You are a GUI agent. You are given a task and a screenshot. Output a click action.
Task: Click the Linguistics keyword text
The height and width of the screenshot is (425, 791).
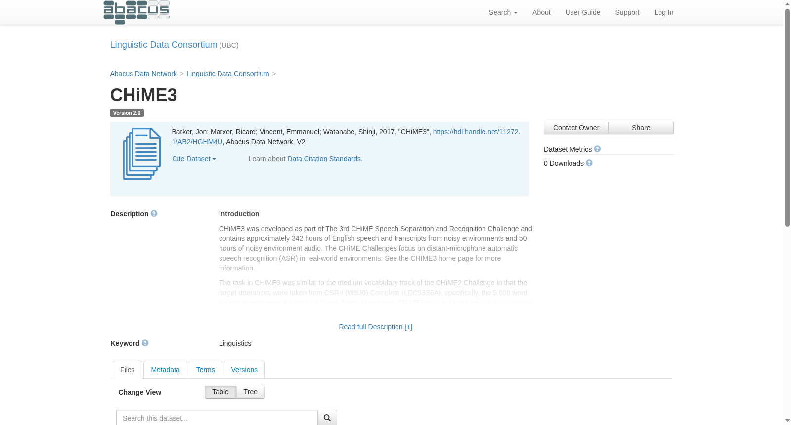pyautogui.click(x=235, y=343)
